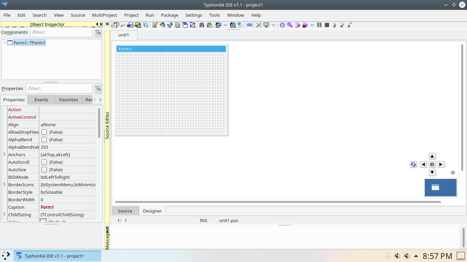Viewport: 467px width, 262px height.
Task: Click the clock showing 8:57 PM
Action: pyautogui.click(x=437, y=256)
